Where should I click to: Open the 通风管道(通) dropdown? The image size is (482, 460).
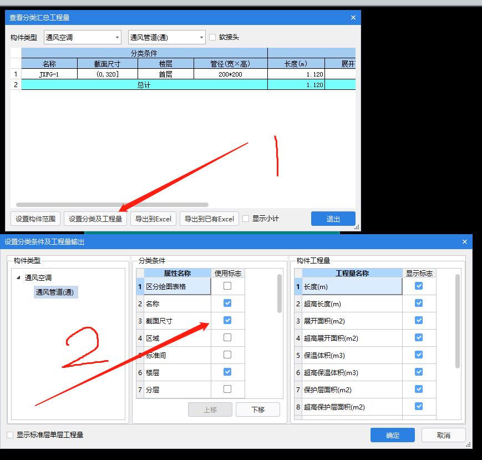click(166, 37)
